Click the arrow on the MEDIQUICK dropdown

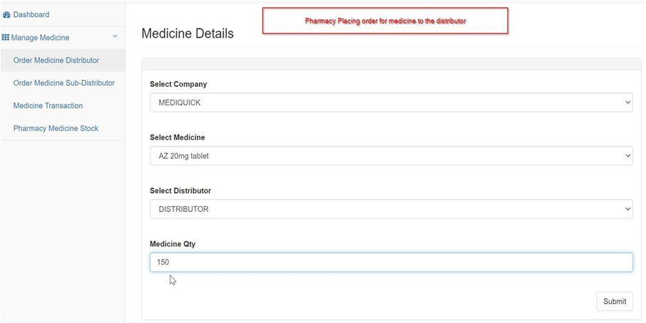click(x=627, y=102)
